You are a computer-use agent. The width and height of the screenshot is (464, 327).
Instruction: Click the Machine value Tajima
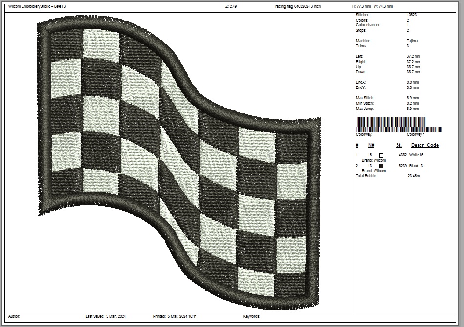click(412, 41)
